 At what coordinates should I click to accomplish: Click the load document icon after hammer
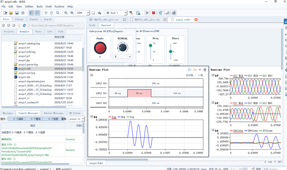tap(138, 13)
